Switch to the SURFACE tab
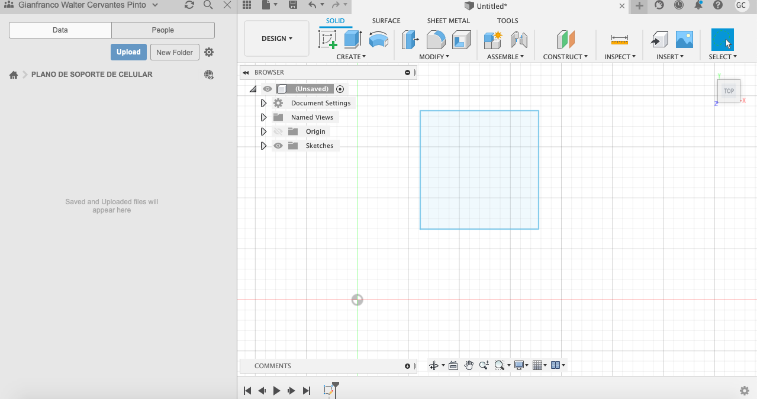The width and height of the screenshot is (757, 399). pyautogui.click(x=386, y=21)
